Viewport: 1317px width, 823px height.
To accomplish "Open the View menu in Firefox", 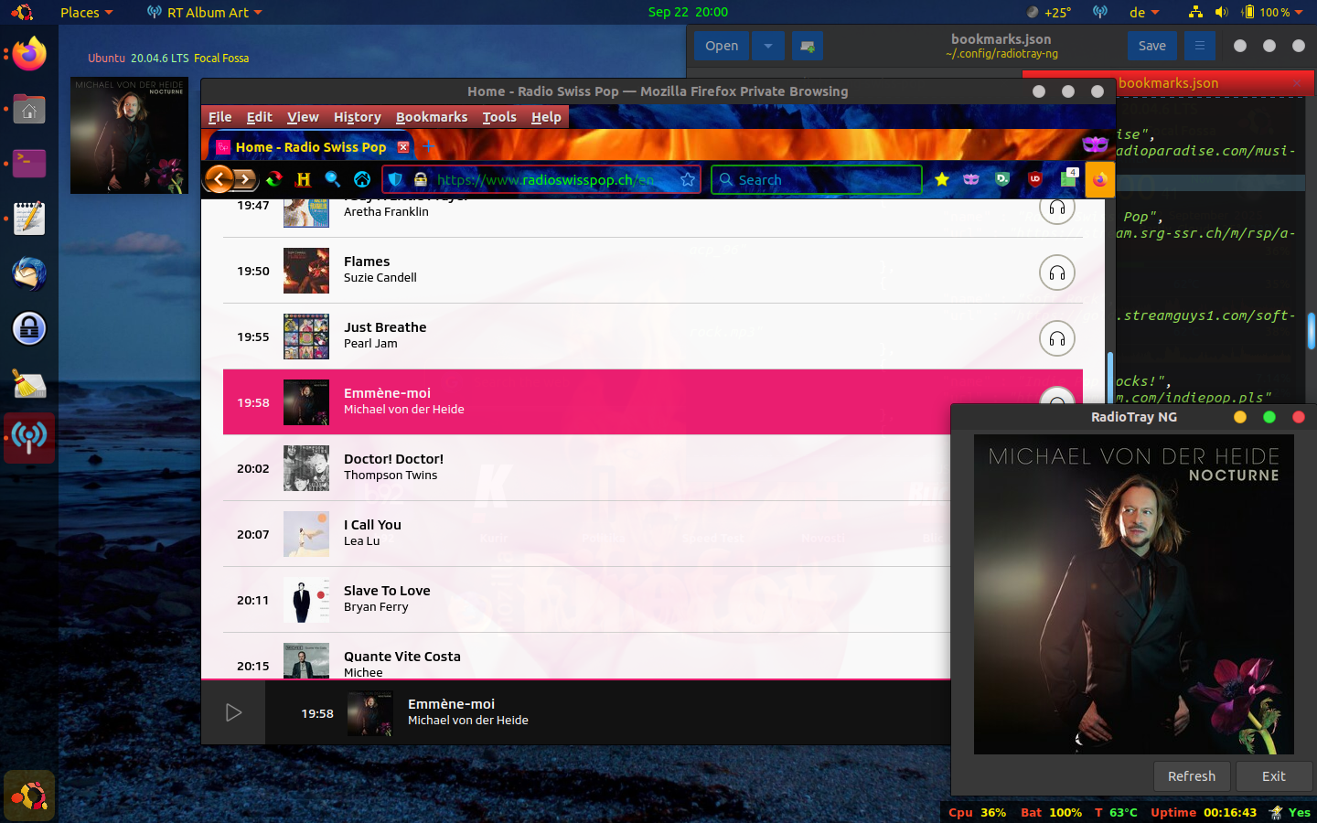I will click(303, 117).
